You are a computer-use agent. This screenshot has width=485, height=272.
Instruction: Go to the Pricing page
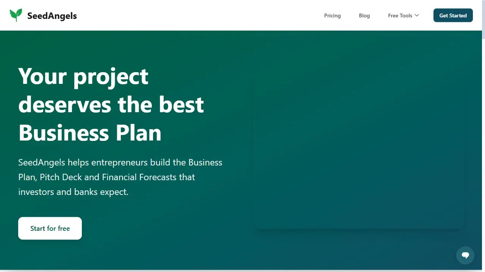[332, 15]
